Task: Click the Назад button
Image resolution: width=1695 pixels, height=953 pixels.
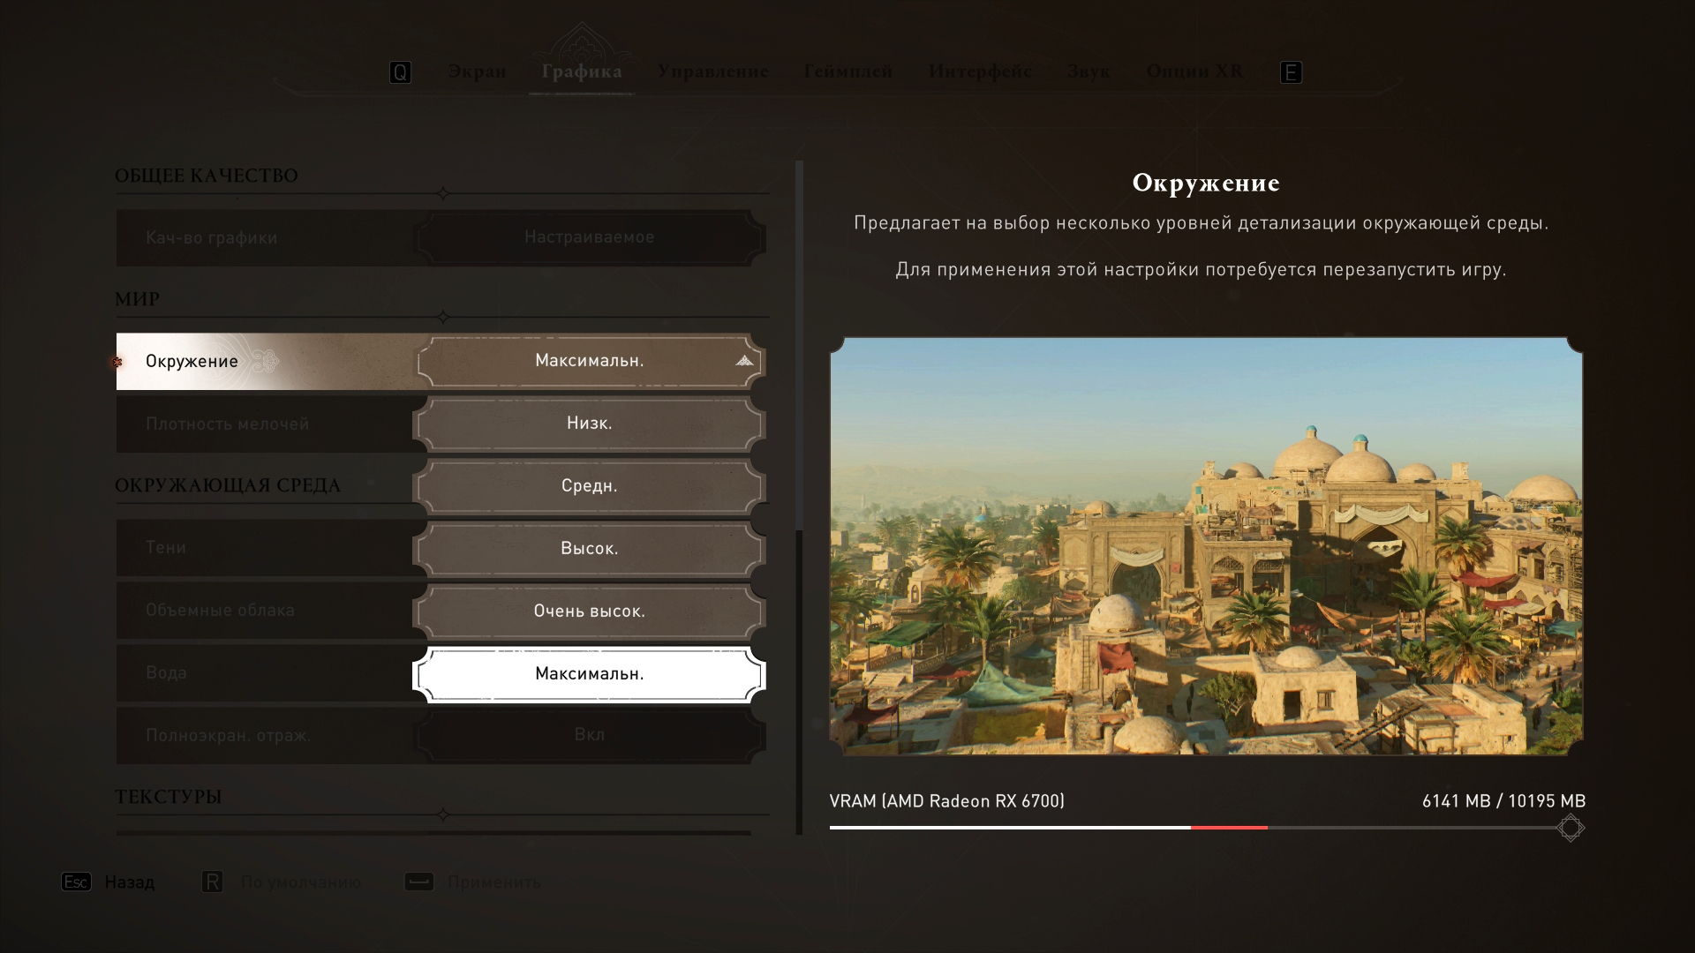Action: click(x=129, y=882)
